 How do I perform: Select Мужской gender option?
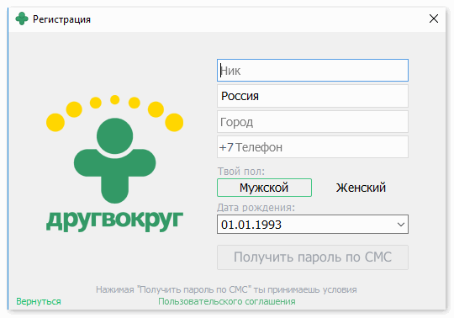(264, 188)
